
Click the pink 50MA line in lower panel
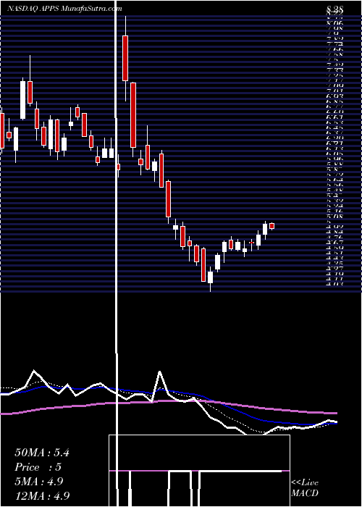[168, 401]
